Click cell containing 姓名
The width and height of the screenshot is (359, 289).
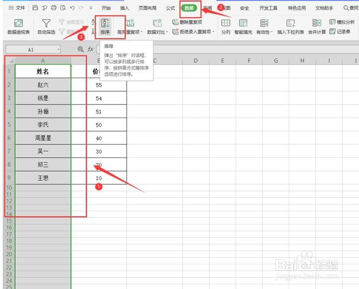[43, 71]
